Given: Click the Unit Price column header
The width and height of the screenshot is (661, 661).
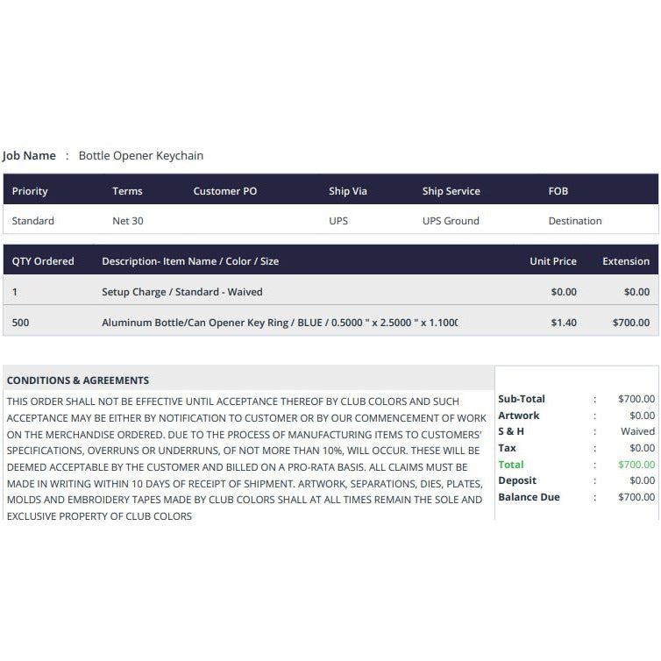Looking at the screenshot, I should tap(553, 261).
